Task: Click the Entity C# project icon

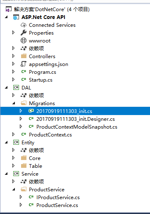Action: tap(16, 142)
